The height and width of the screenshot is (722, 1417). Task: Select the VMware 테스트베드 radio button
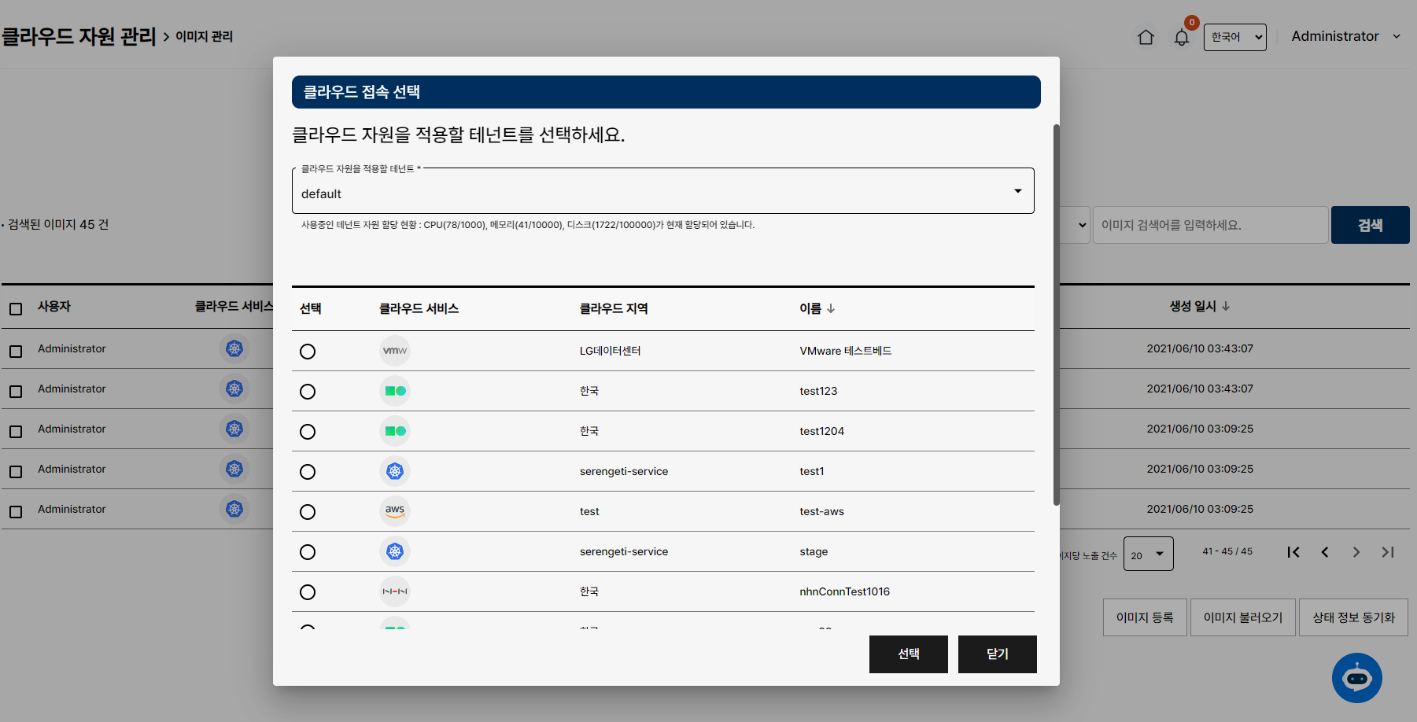click(308, 352)
